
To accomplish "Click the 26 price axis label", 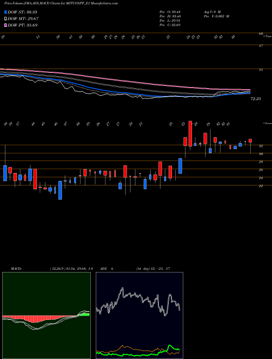I will pos(261,170).
